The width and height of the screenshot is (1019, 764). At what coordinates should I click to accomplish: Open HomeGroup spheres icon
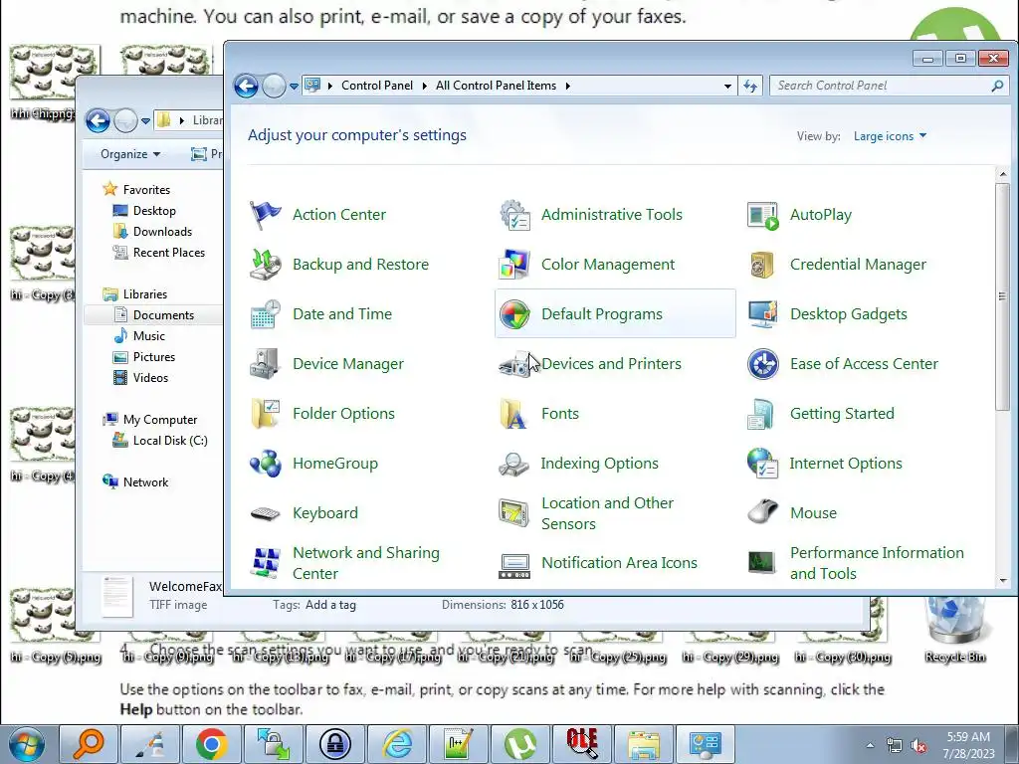pyautogui.click(x=265, y=464)
